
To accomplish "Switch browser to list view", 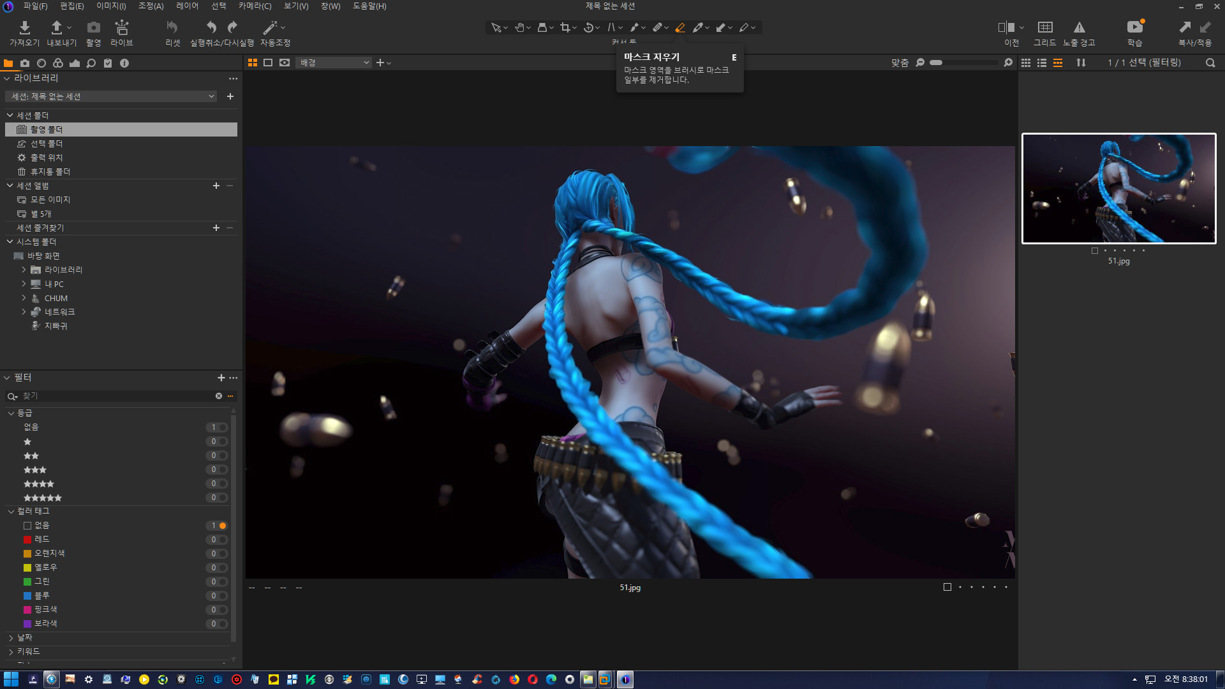I will [x=1042, y=63].
